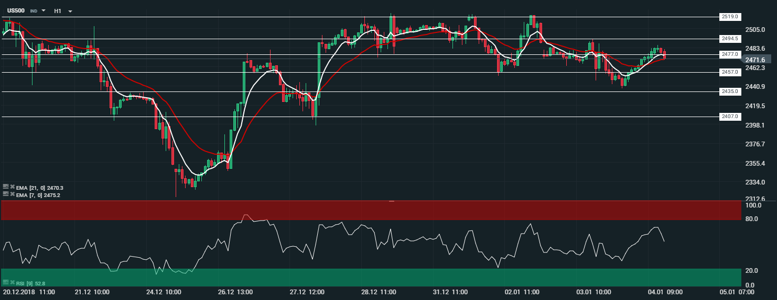Click the 2419.5 price axis value

(x=755, y=106)
